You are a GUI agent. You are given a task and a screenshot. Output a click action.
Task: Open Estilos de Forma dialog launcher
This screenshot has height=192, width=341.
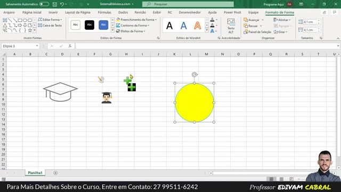[x=158, y=38]
